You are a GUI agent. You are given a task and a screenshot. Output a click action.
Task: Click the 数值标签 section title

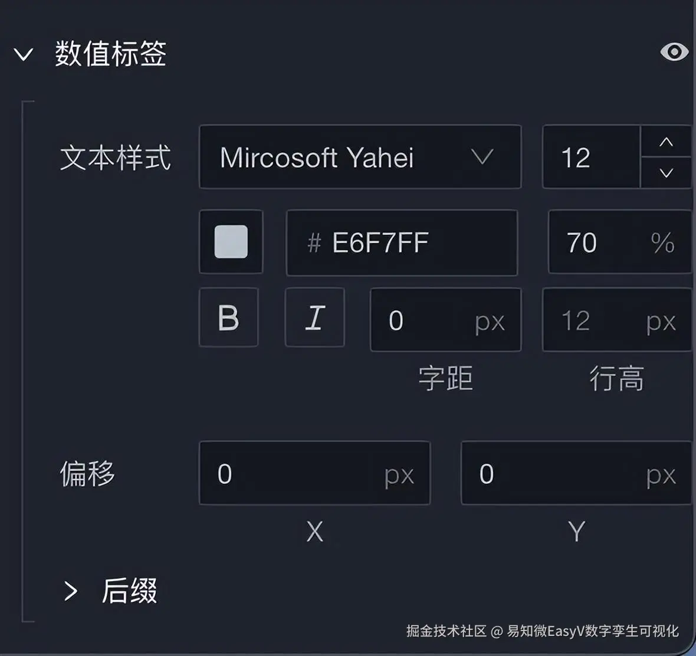[111, 54]
